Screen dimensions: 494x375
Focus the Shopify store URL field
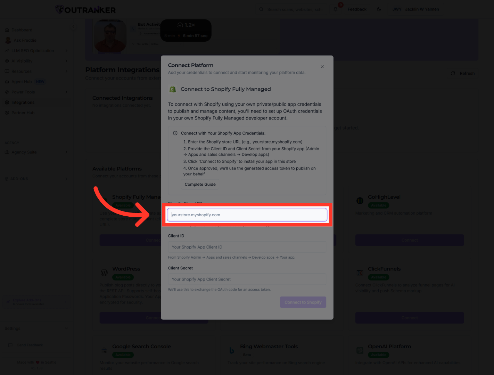[247, 215]
